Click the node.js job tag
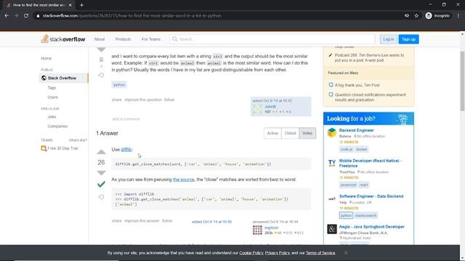This screenshot has width=465, height=261. (347, 149)
